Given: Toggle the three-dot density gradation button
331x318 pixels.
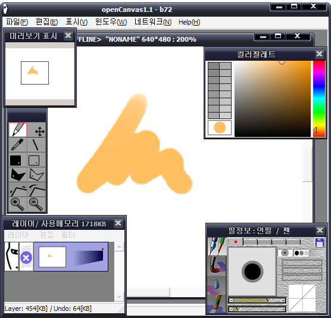Looking at the screenshot, I should pyautogui.click(x=301, y=252).
